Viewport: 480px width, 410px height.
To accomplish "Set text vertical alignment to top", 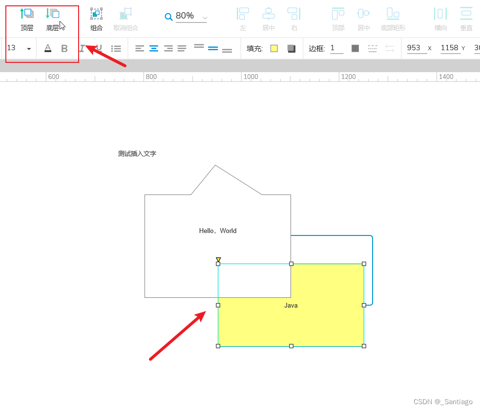I will 199,46.
